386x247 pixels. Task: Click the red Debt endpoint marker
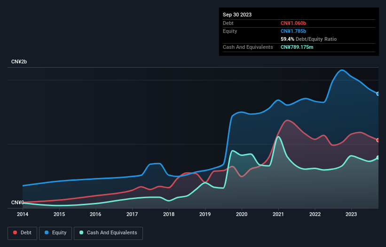coord(378,140)
